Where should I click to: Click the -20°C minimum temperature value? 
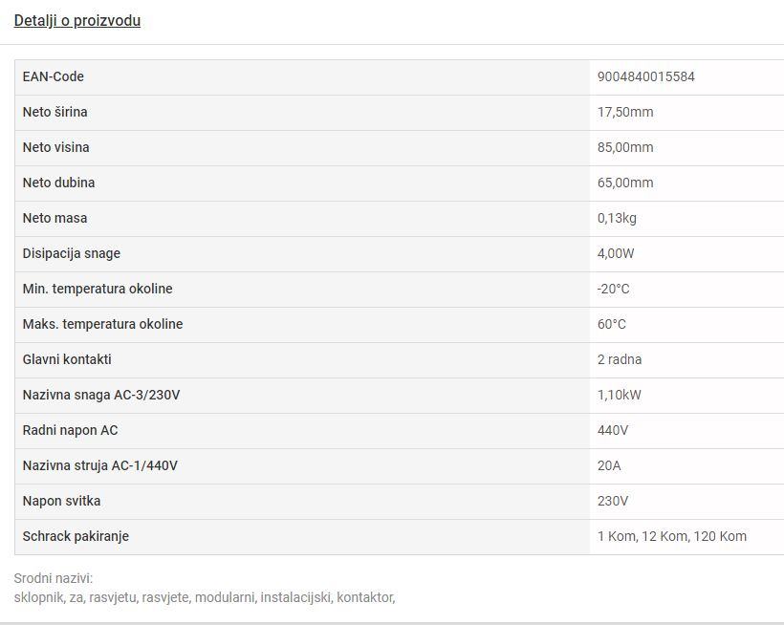click(613, 289)
